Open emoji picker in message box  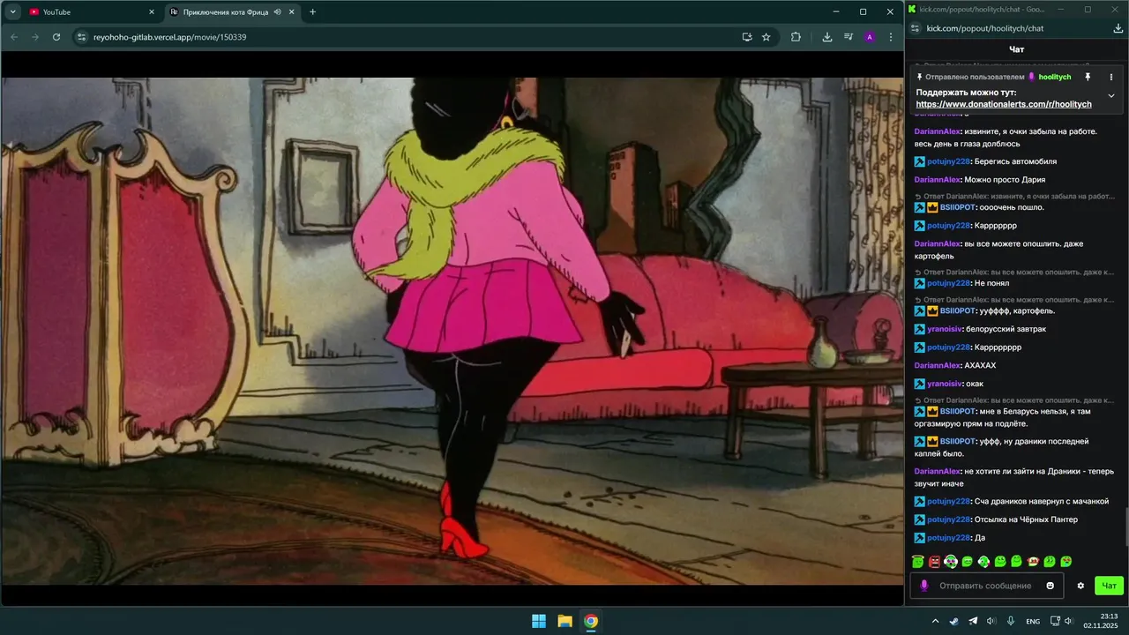pyautogui.click(x=1050, y=586)
